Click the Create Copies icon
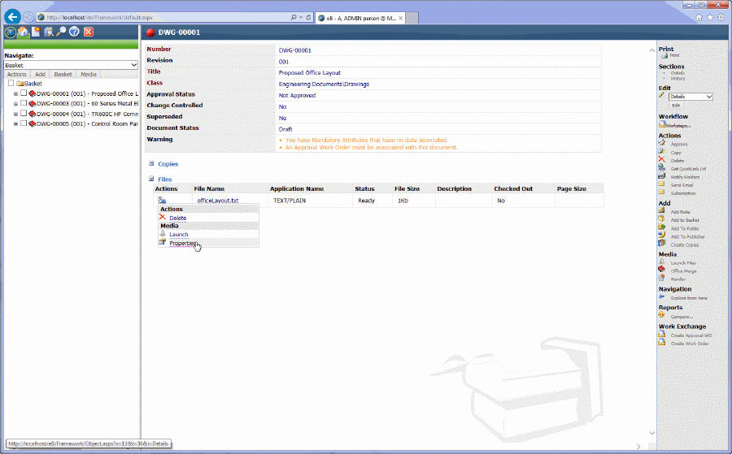The height and width of the screenshot is (454, 732). pos(661,244)
